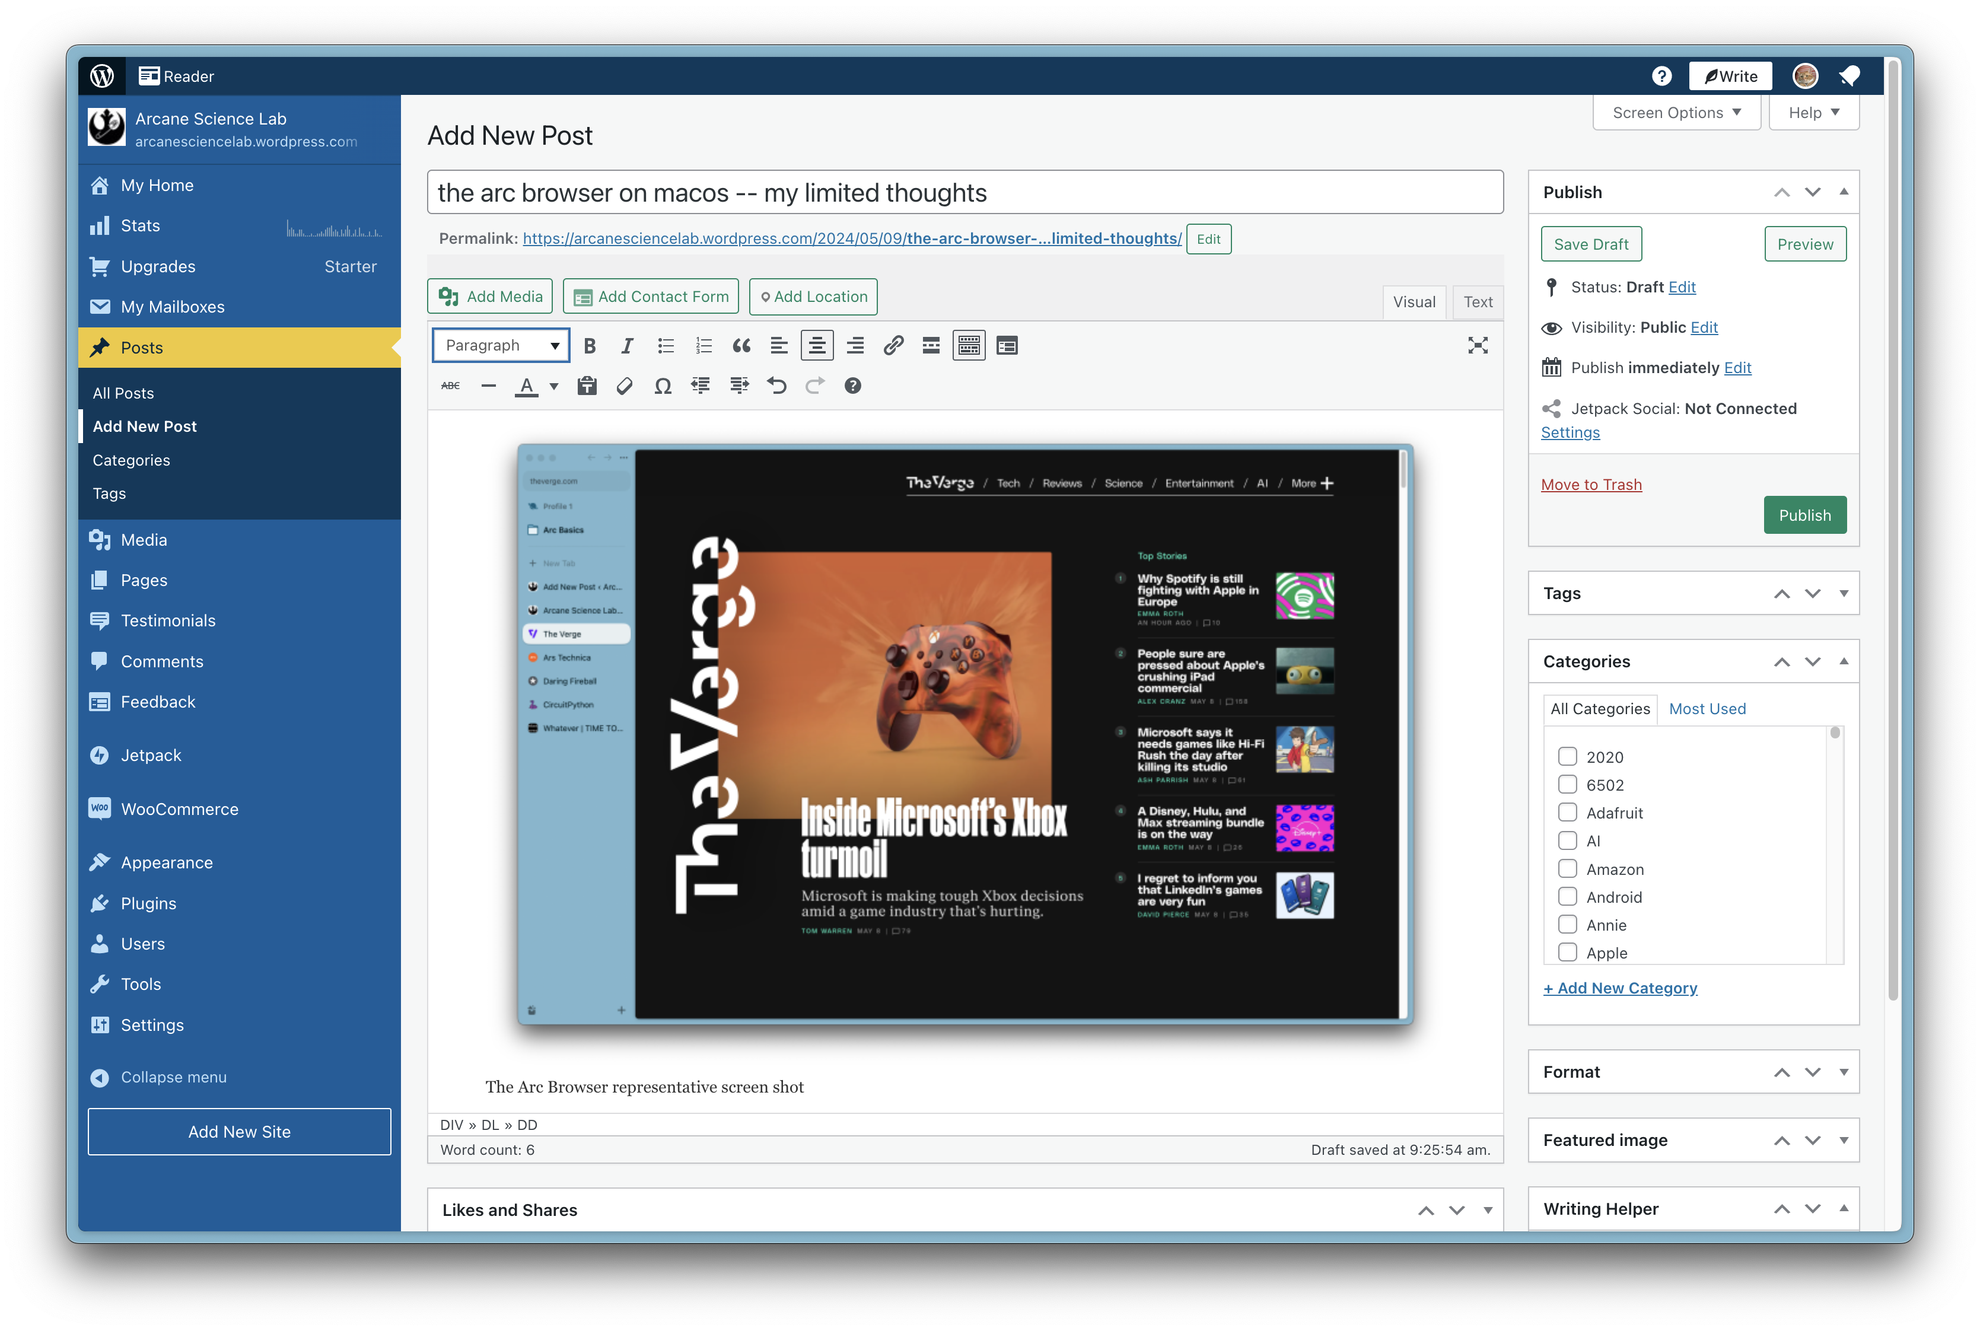Screen dimensions: 1980x1331
Task: Select the All Categories tab
Action: point(1600,709)
